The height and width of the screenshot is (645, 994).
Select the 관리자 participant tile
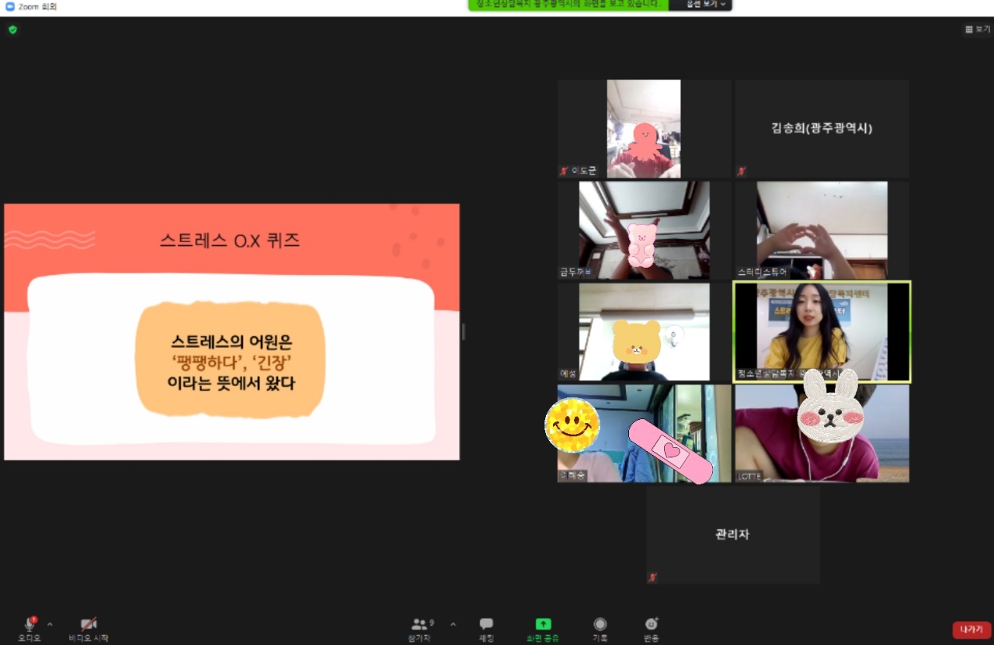tap(732, 535)
